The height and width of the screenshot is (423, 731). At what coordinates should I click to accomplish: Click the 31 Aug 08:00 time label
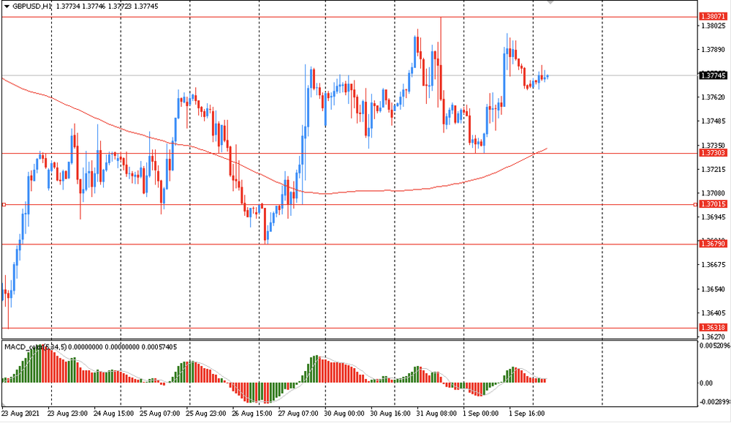pyautogui.click(x=437, y=413)
